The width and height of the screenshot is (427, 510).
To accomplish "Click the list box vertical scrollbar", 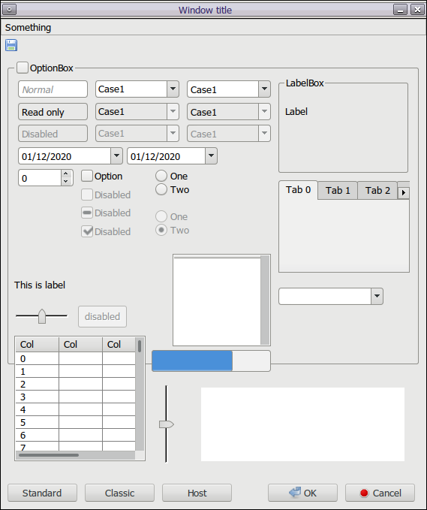I will [265, 300].
